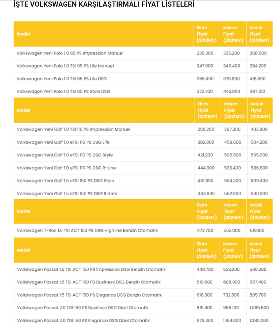The image size is (280, 336).
Task: Click the Passat Impression DSG Benzin Otomatik row
Action: click(x=143, y=269)
